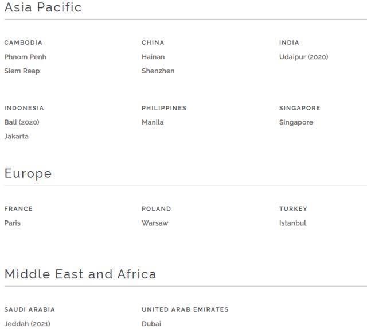The width and height of the screenshot is (367, 329).
Task: Select Bali (2020) in Indonesia
Action: (22, 122)
